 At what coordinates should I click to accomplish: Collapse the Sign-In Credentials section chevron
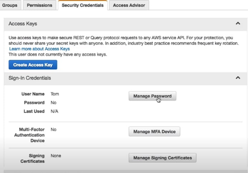(x=238, y=78)
